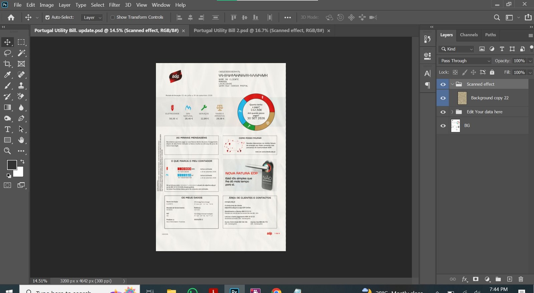Pick the Hand tool
This screenshot has width=534, height=293.
(x=21, y=140)
